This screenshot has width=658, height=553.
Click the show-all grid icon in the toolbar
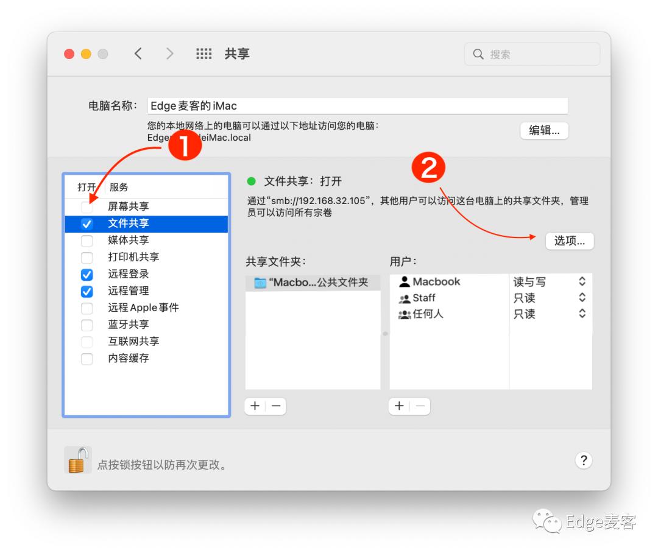203,54
